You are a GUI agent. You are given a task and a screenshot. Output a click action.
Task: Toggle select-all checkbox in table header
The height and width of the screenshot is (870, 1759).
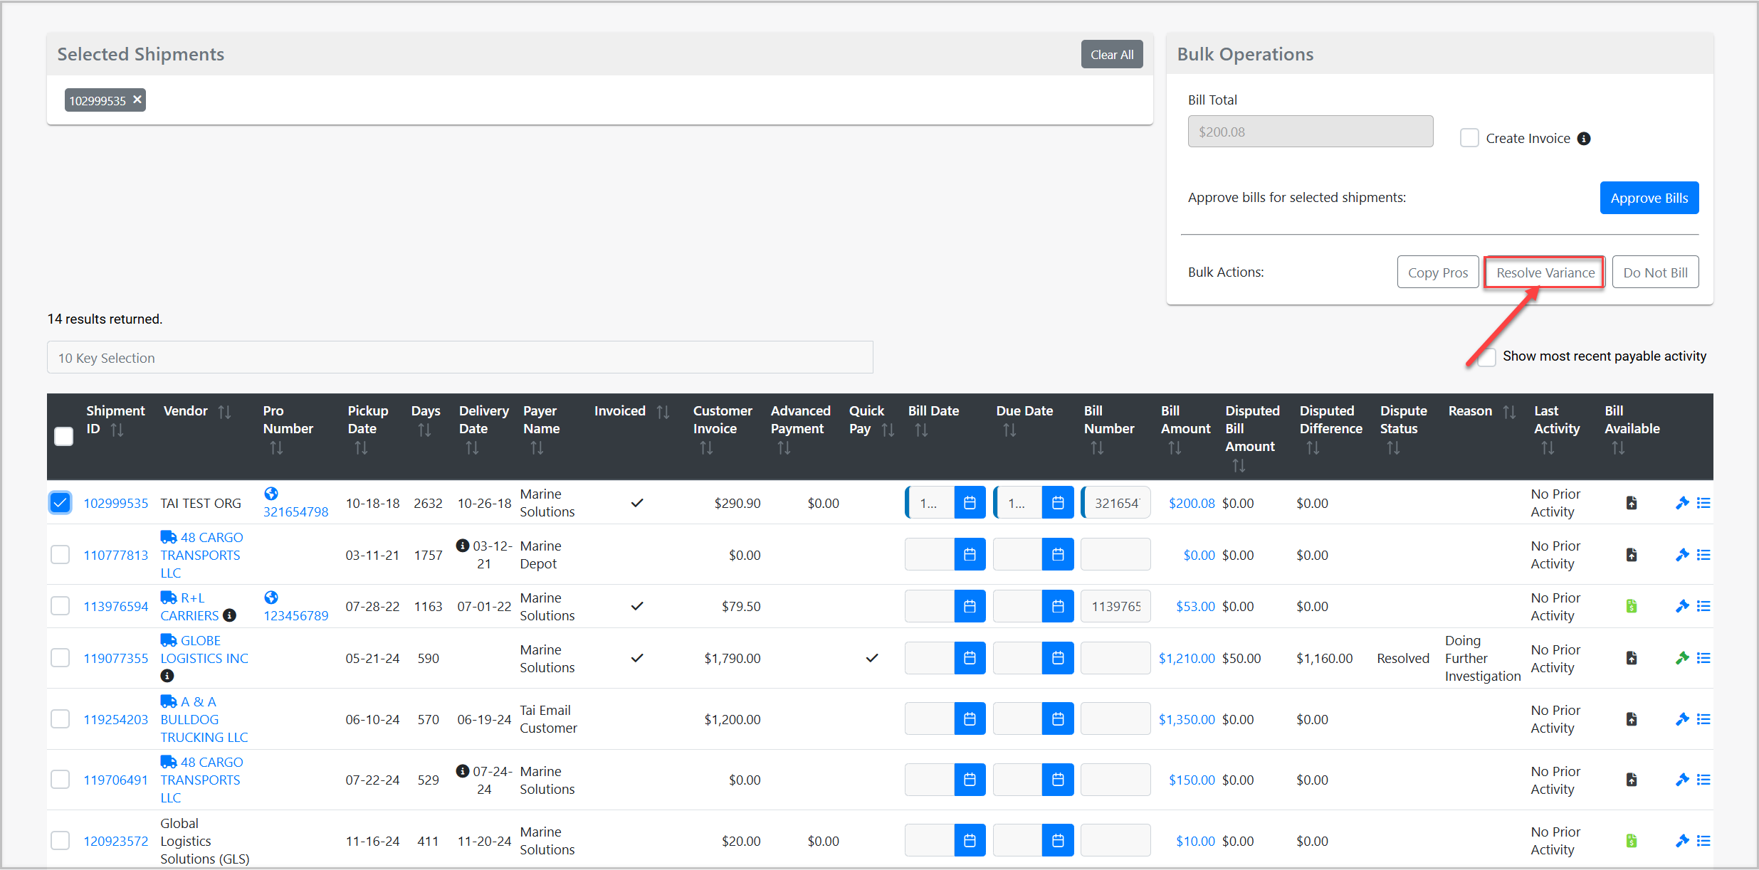pos(64,436)
